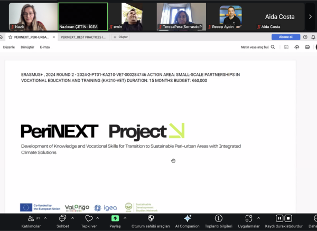Open the Sohbet chat panel
The image size is (317, 231).
coord(62,218)
